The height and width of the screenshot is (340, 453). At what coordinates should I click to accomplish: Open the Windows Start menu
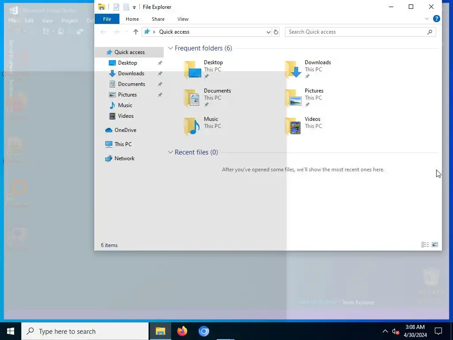coord(11,331)
